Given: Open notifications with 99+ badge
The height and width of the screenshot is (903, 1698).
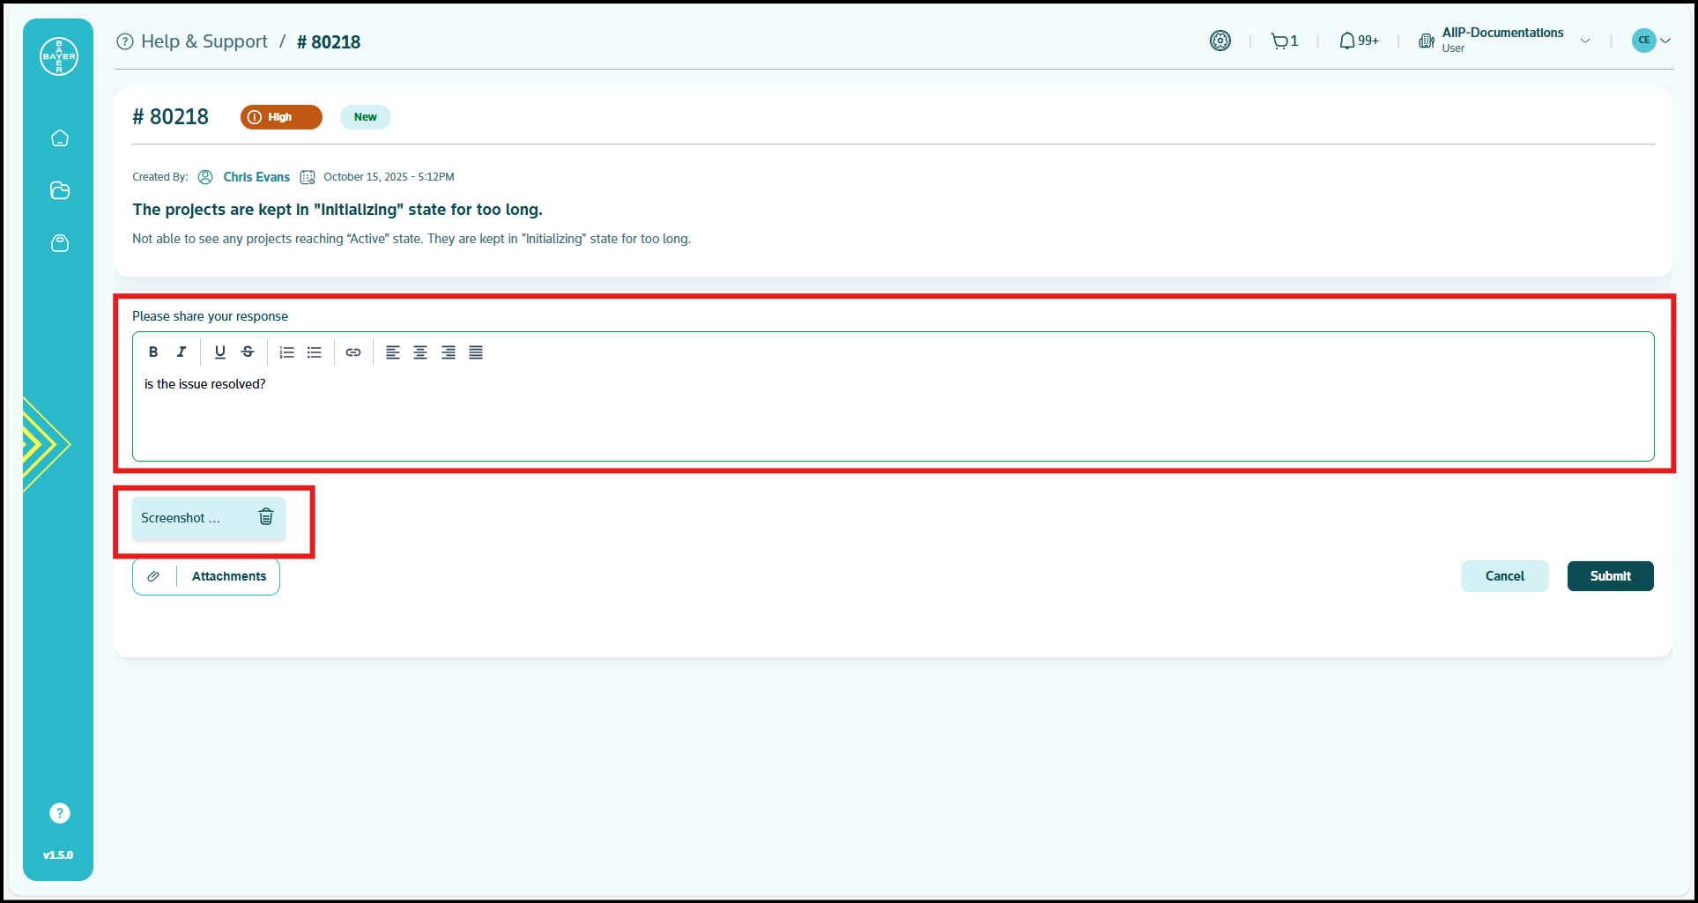Looking at the screenshot, I should (1356, 41).
